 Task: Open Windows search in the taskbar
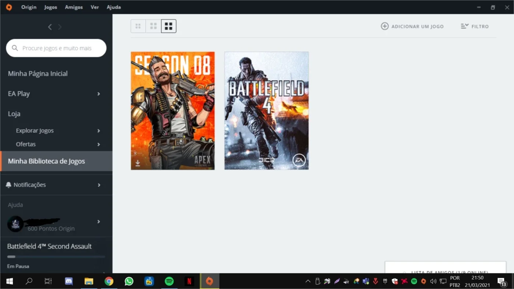click(x=29, y=281)
